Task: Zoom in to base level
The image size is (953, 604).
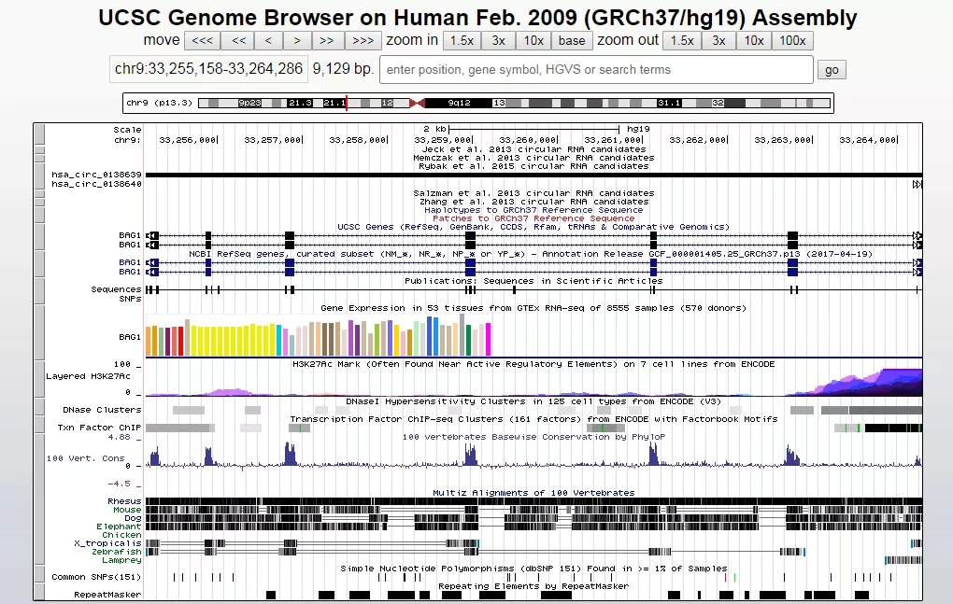Action: click(572, 41)
